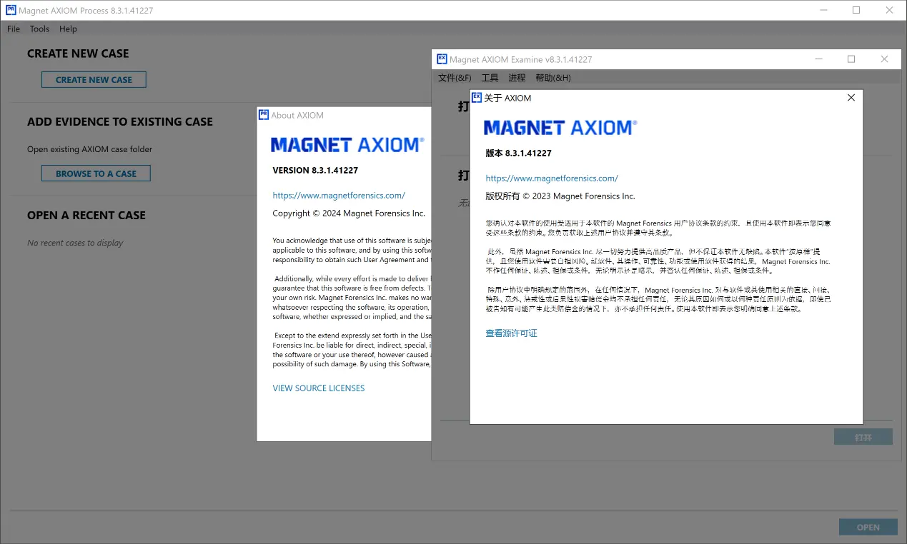Open 工具 menu in AXIOM Examine

[x=490, y=78]
